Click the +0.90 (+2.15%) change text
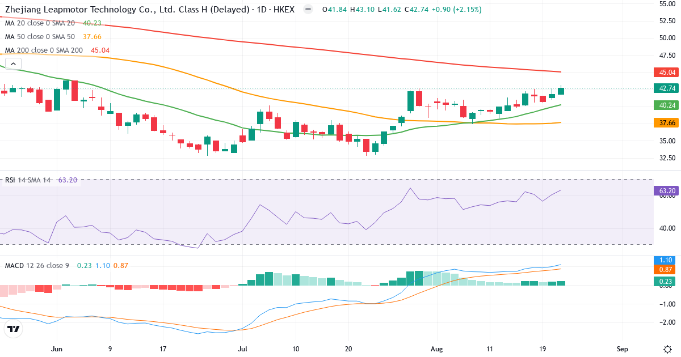681x357 pixels. 458,10
